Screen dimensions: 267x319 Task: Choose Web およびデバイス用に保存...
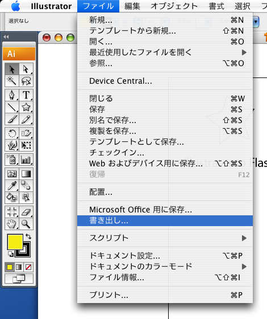[165, 163]
